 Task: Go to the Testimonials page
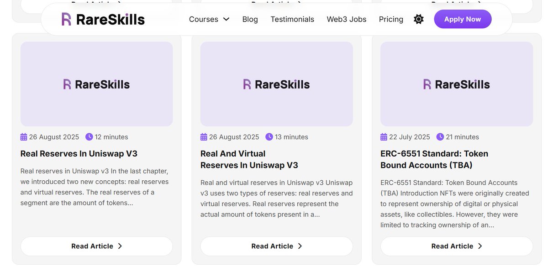[x=292, y=19]
